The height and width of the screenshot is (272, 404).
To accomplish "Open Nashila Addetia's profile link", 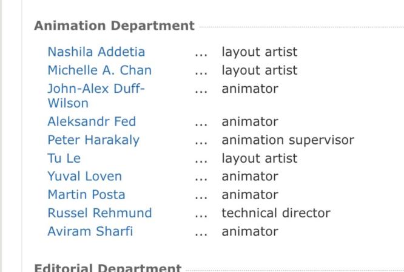I will 96,52.
